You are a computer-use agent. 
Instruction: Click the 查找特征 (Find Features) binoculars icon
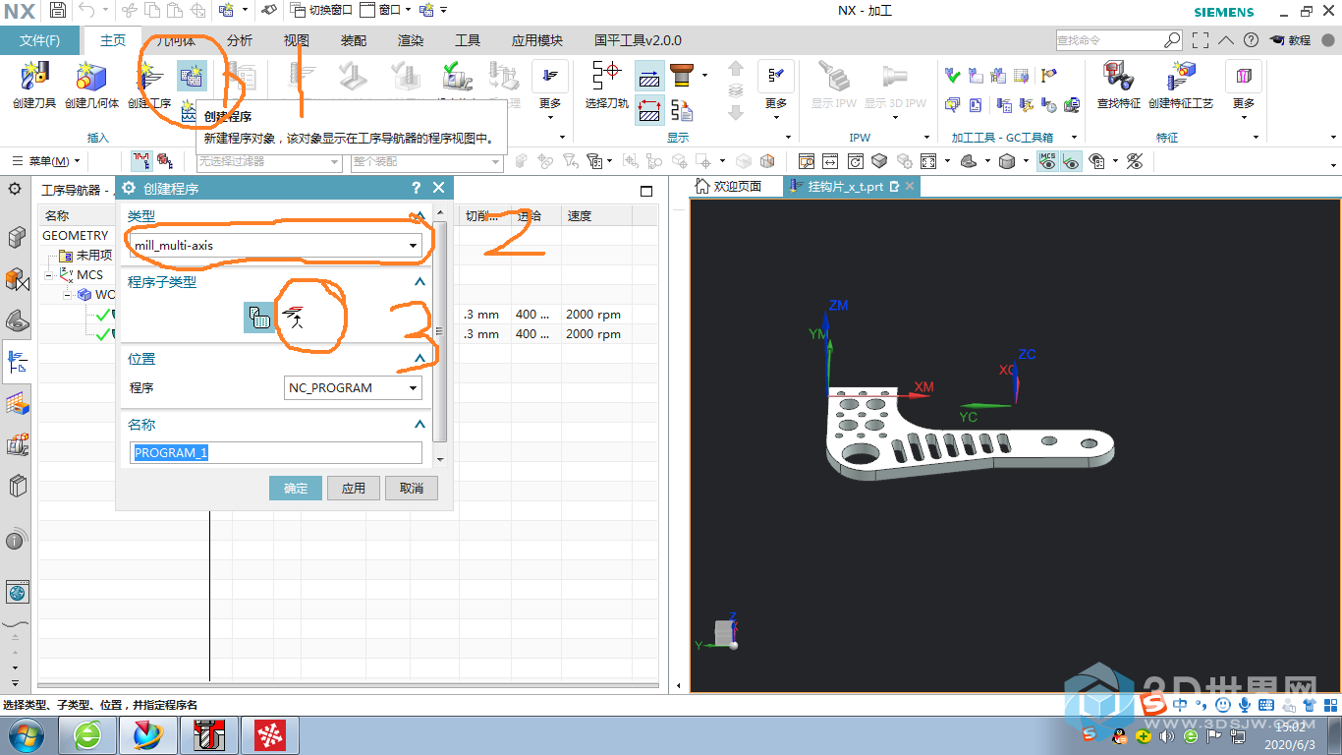(1118, 77)
